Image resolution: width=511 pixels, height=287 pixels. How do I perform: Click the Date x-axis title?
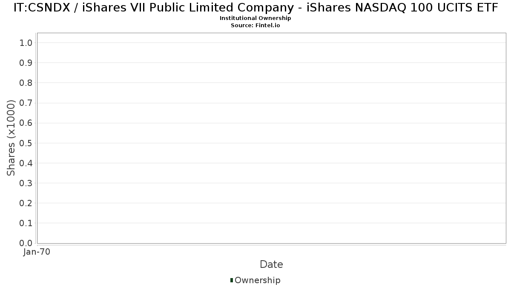(x=271, y=264)
